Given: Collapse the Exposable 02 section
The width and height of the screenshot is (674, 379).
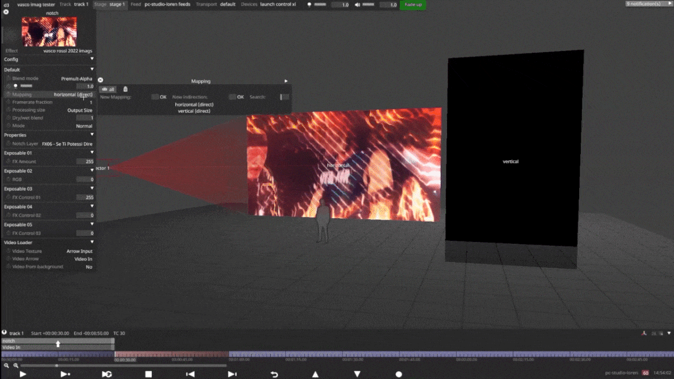Looking at the screenshot, I should point(92,170).
